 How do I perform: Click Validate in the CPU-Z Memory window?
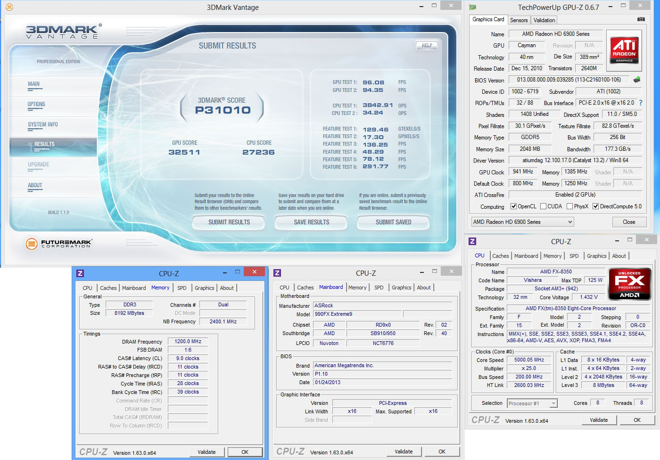click(206, 452)
